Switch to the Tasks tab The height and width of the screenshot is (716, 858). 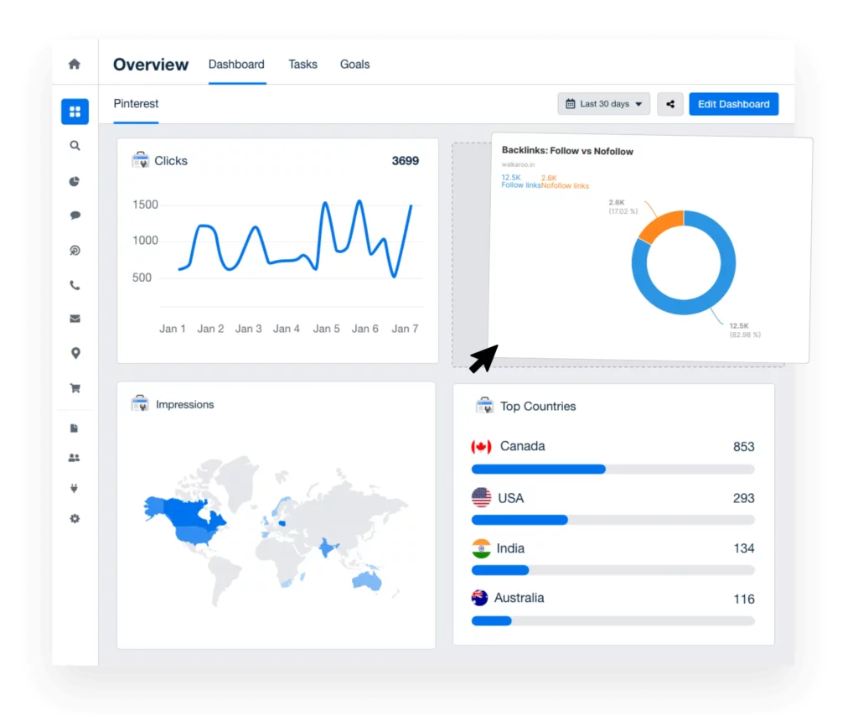(302, 65)
